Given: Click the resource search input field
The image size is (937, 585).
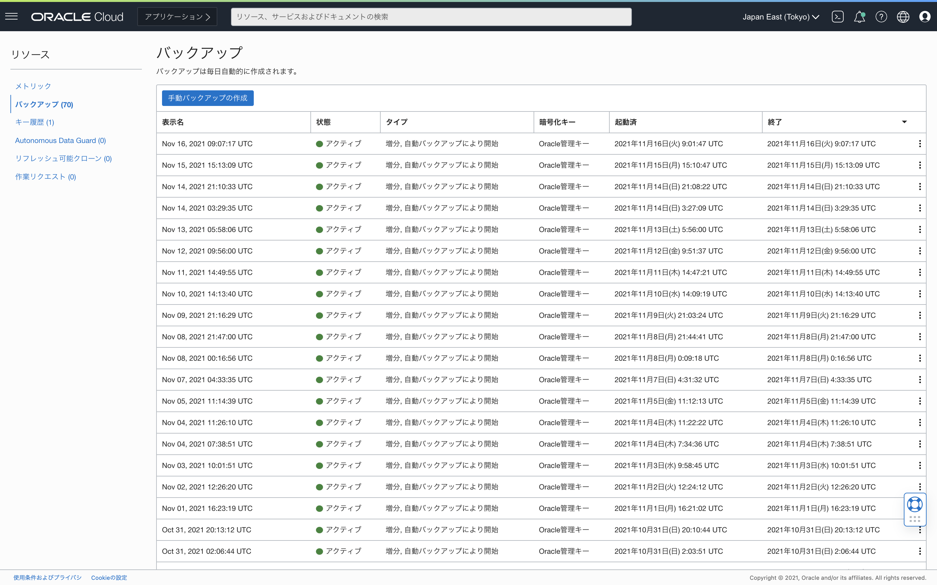Looking at the screenshot, I should 431,17.
